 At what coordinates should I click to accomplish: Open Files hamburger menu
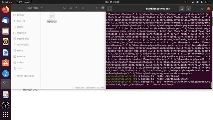point(83,8)
